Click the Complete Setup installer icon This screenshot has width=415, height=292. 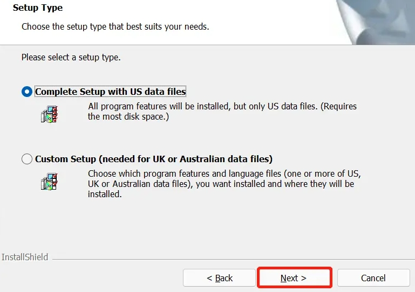click(x=49, y=114)
